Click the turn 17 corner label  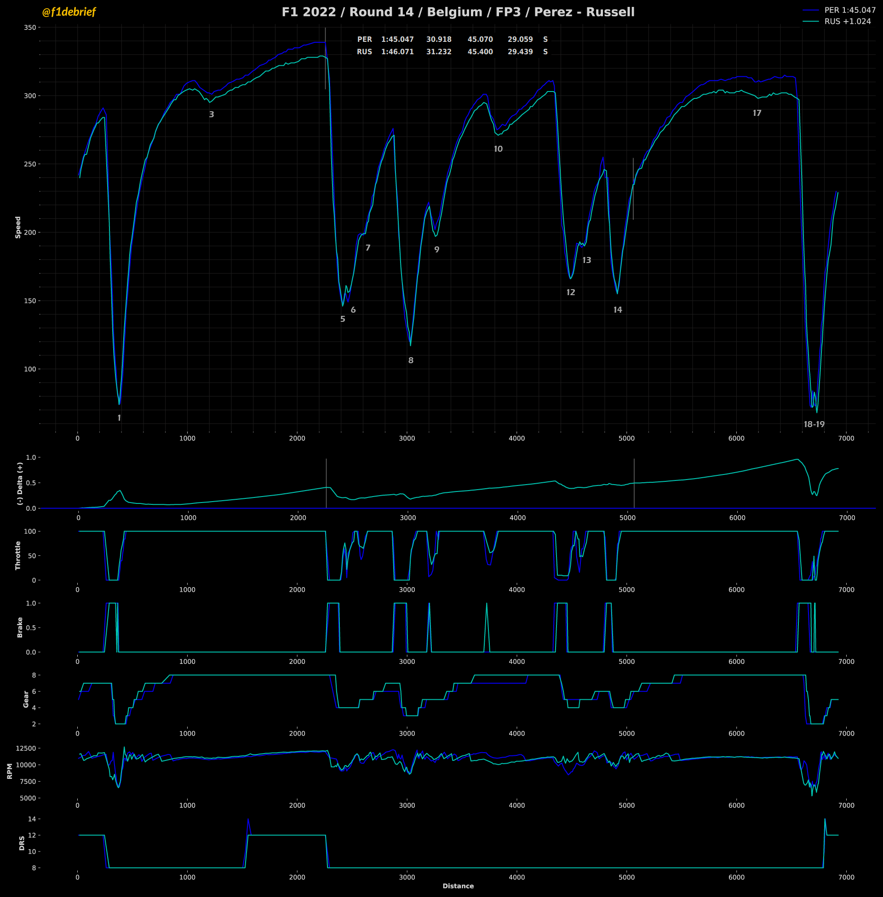(x=757, y=113)
